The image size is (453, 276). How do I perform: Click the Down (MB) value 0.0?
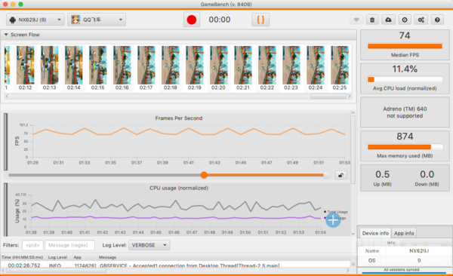(427, 174)
